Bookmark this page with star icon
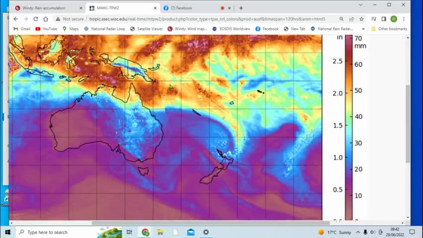Viewport: 423px width, 238px height. click(x=361, y=19)
